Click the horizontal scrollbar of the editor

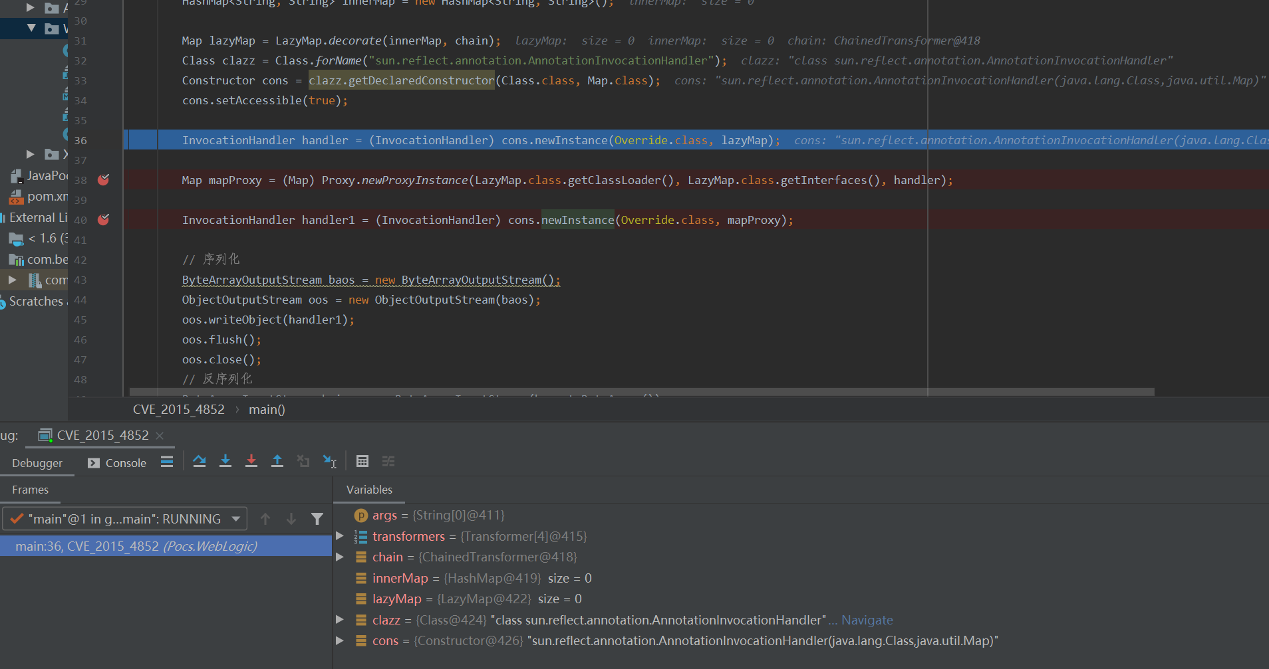(x=642, y=392)
